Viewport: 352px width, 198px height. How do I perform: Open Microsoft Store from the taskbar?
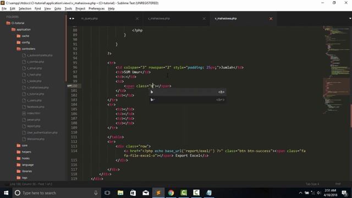[133, 193]
